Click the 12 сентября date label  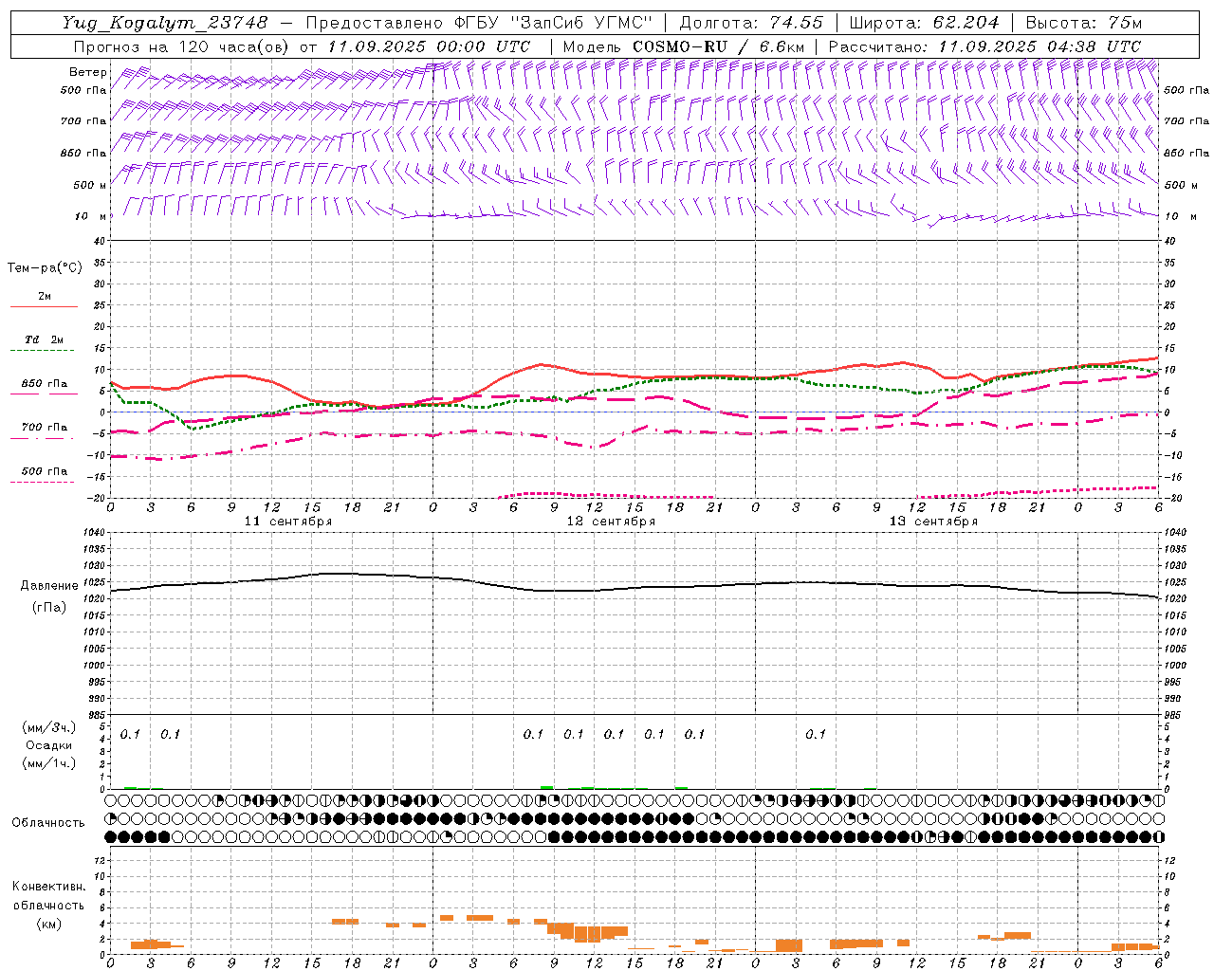coord(611,522)
